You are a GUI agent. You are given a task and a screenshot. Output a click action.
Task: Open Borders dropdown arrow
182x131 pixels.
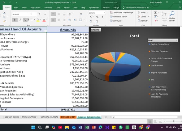click(34, 20)
